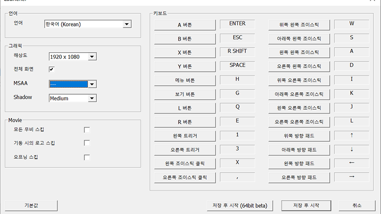Click 저장 후 시작 (64bit beta) button
381x214 pixels.
click(x=240, y=205)
